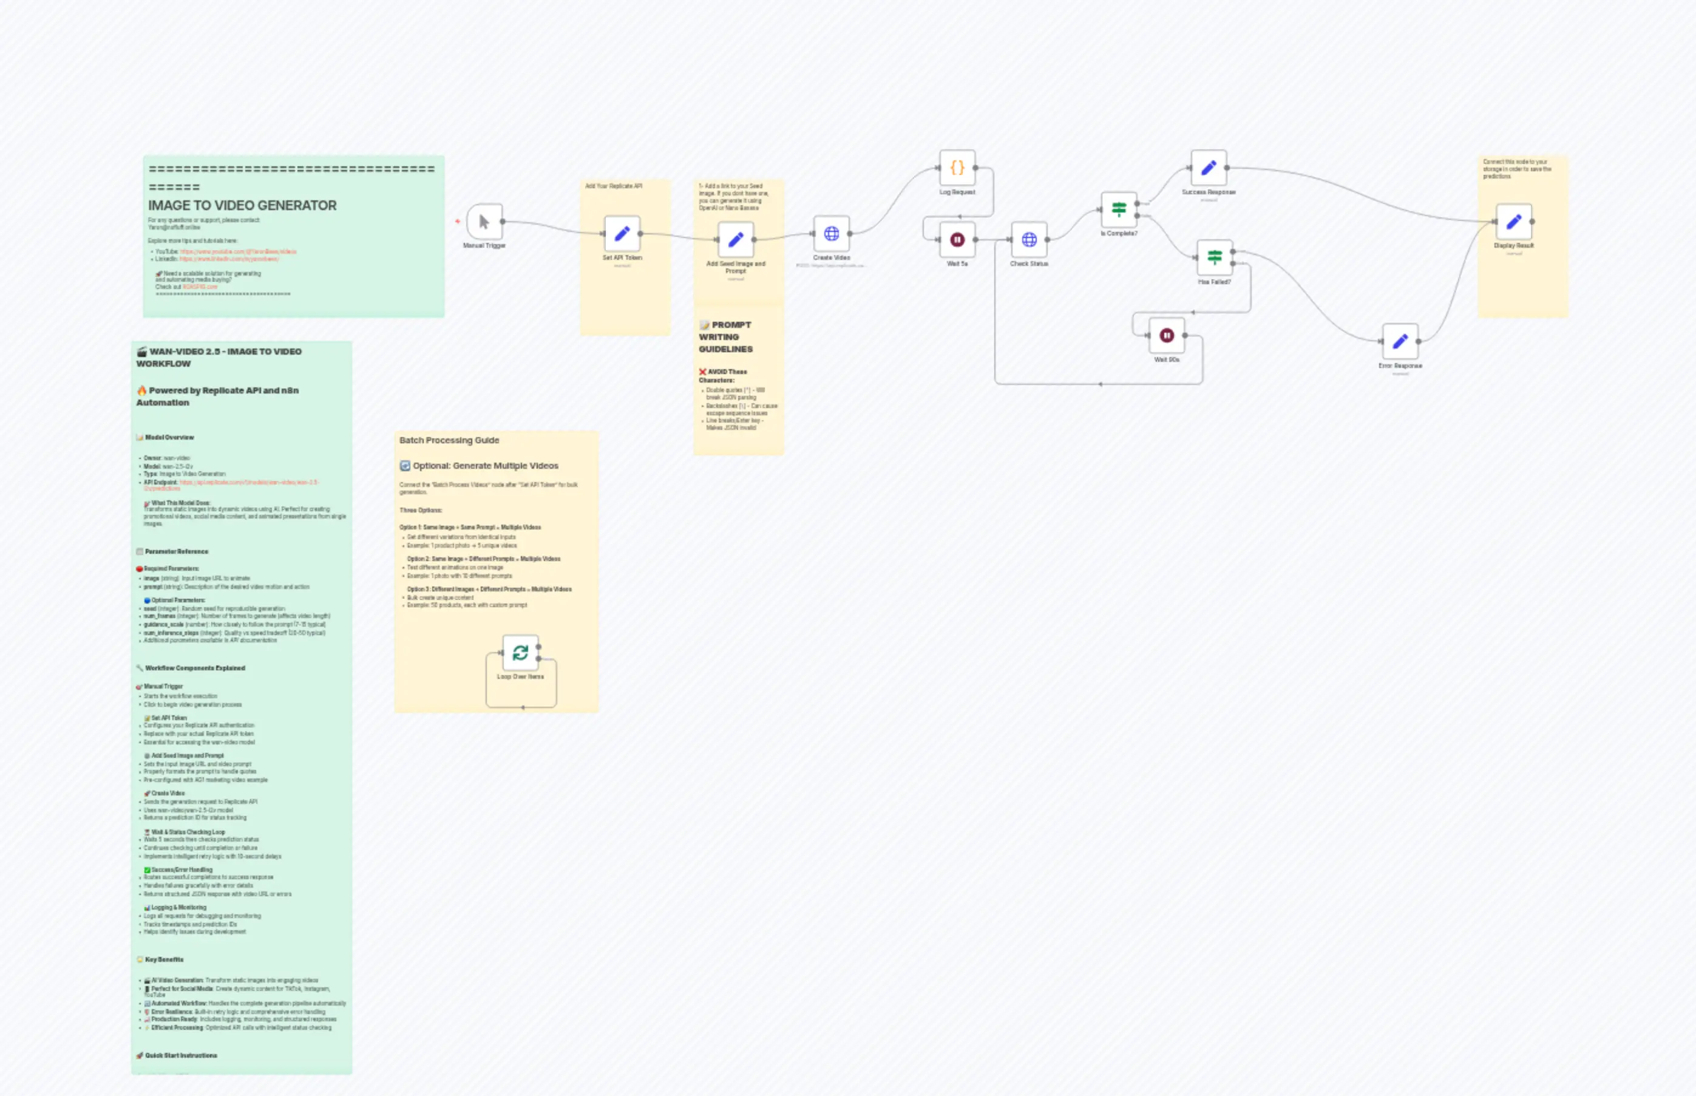Screen dimensions: 1696x1096
Task: Click the API Endpoint link in workflow overview
Action: point(249,484)
